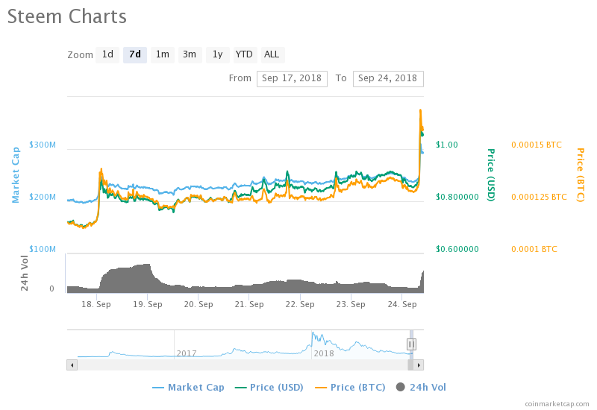This screenshot has width=597, height=410.
Task: Click the navigator right scroll arrow
Action: pos(419,365)
